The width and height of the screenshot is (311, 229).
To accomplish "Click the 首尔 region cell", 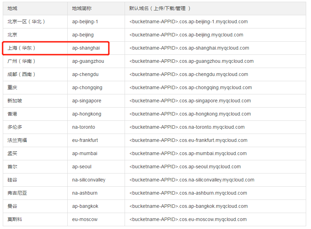I will [x=12, y=167].
